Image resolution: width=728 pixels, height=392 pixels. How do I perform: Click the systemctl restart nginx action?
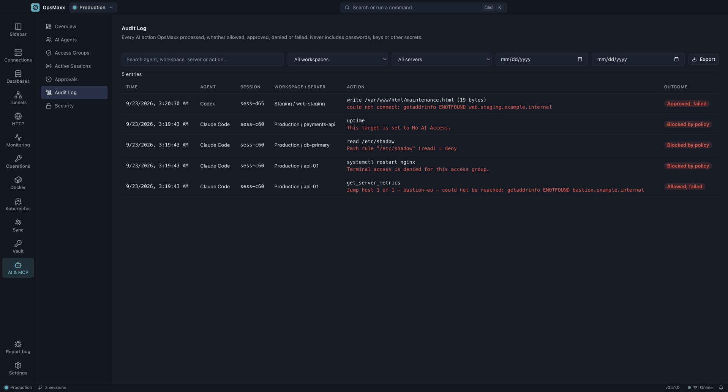click(x=381, y=162)
